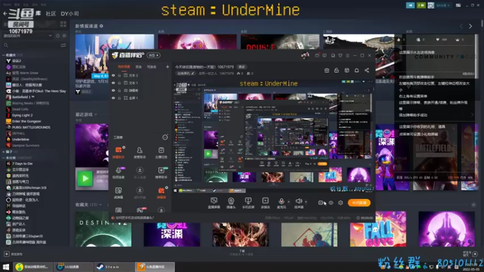Open the 社区 tab in Steam header
Image resolution: width=484 pixels, height=272 pixels.
point(51,13)
